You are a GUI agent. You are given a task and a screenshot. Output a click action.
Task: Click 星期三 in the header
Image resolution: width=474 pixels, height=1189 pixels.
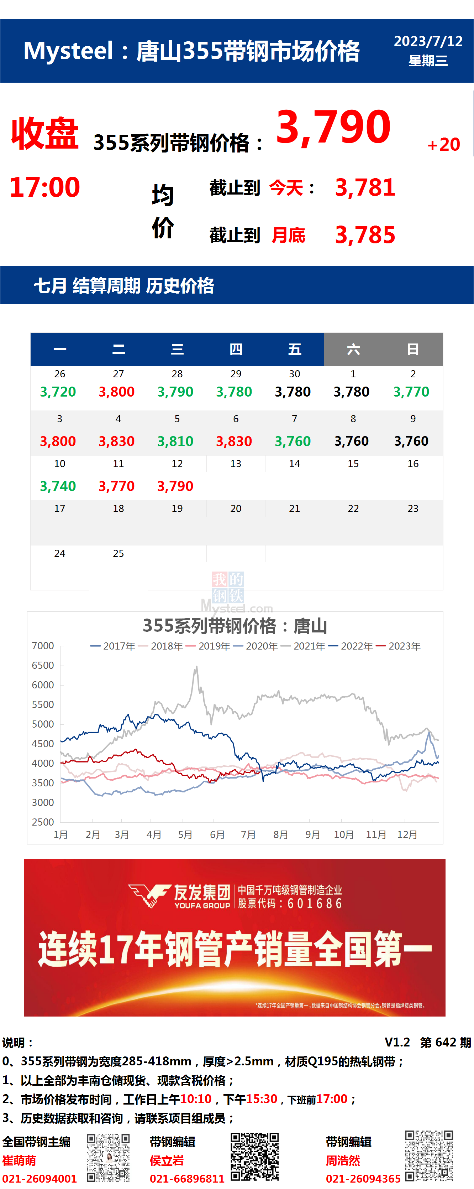pos(428,61)
